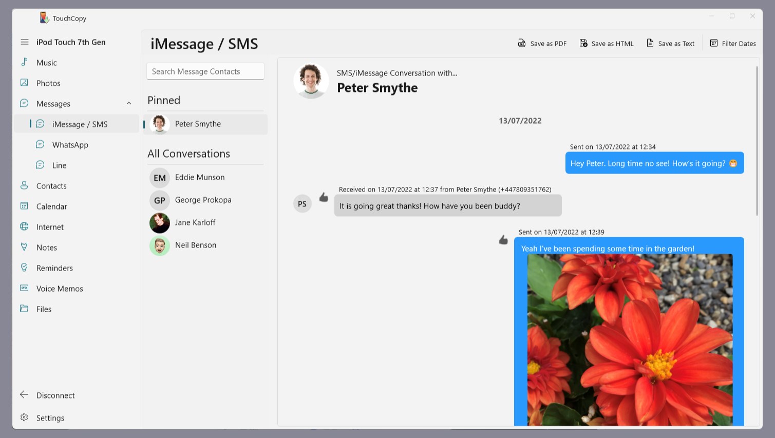Click the Save as HTML icon

tap(583, 43)
